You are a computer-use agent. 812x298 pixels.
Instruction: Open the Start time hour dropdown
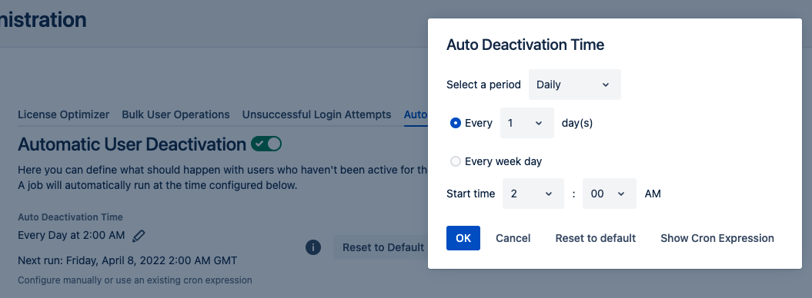533,194
